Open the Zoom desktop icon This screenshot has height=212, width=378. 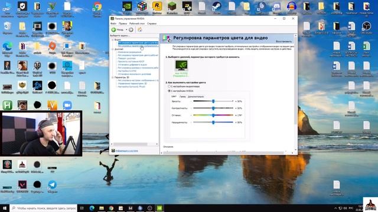tap(67, 105)
